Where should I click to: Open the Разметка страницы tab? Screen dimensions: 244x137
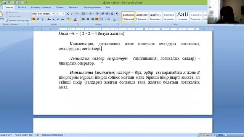click(41, 7)
